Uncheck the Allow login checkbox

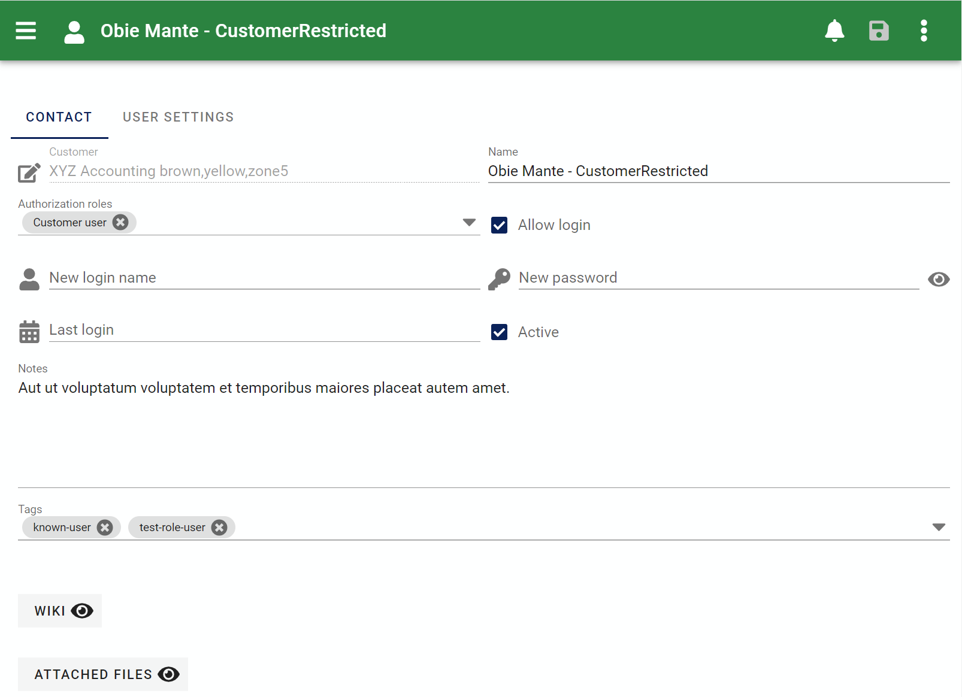pos(499,225)
